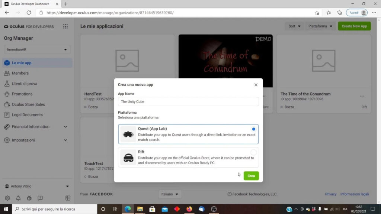Click the App Name text field
The width and height of the screenshot is (381, 214).
(x=188, y=102)
